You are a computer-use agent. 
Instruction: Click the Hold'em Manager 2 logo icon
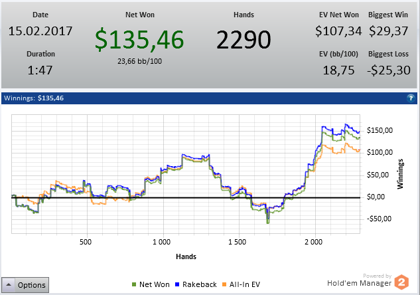click(x=401, y=282)
